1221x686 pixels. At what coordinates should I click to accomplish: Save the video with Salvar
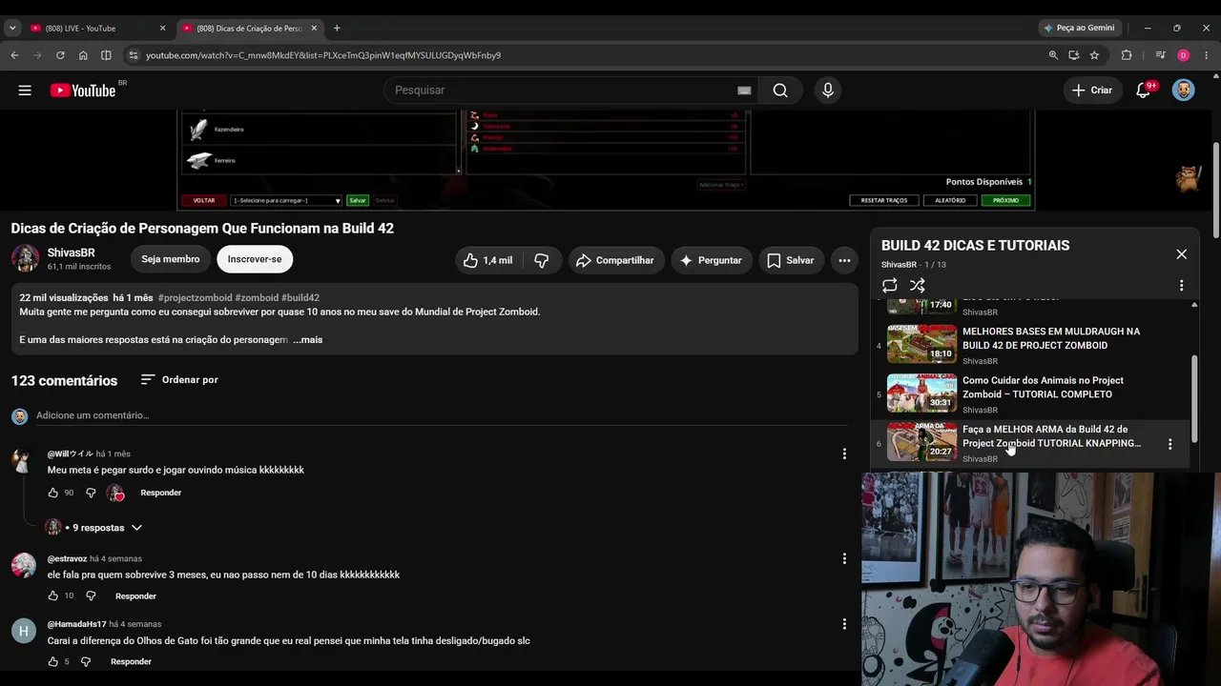point(791,260)
